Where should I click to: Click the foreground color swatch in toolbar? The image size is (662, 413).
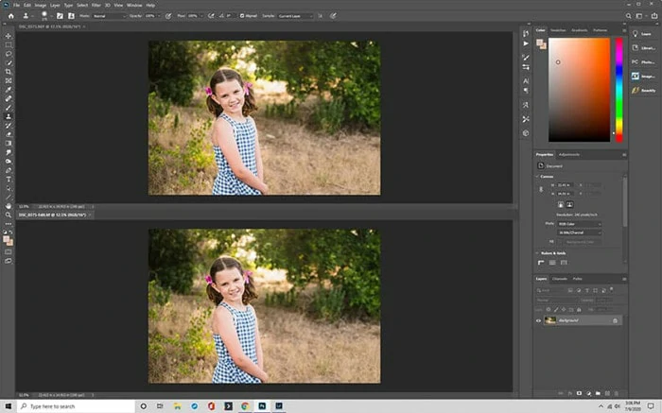tap(7, 240)
